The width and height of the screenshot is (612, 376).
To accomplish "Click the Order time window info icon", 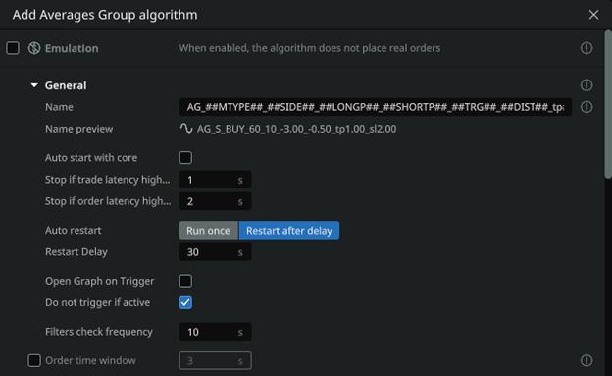I will click(586, 360).
